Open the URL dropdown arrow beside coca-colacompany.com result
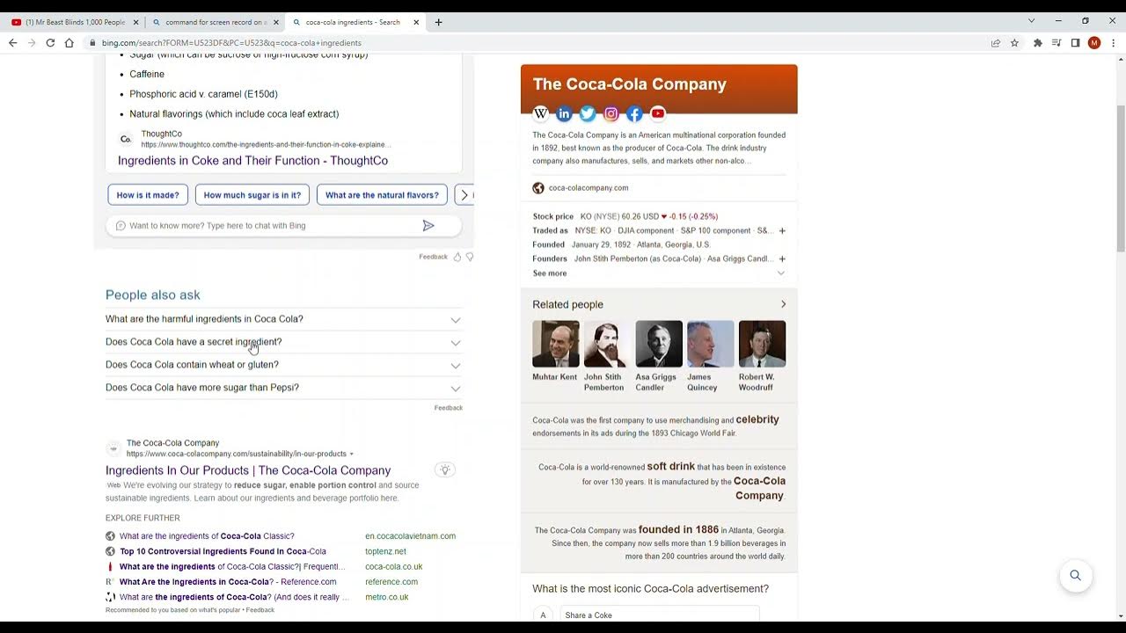The width and height of the screenshot is (1126, 633). pos(352,455)
